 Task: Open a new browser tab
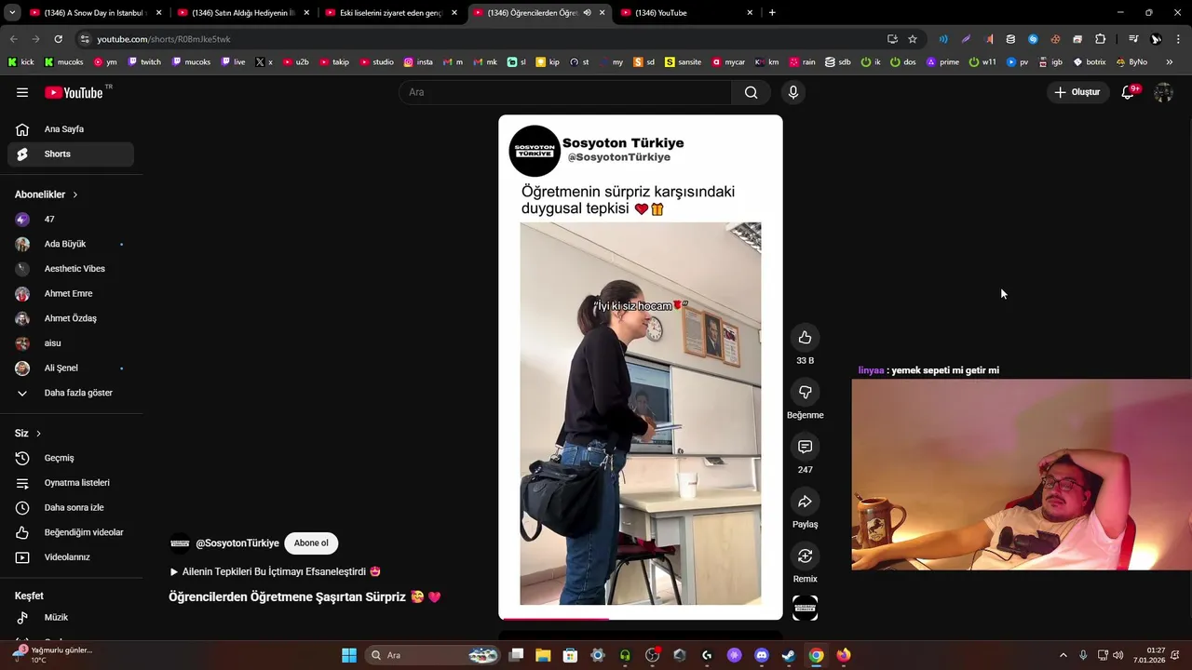pos(772,13)
